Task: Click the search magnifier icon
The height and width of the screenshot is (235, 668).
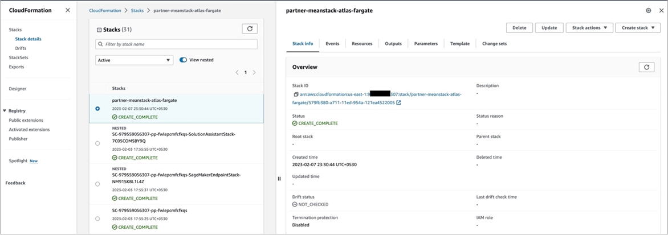Action: (x=100, y=44)
